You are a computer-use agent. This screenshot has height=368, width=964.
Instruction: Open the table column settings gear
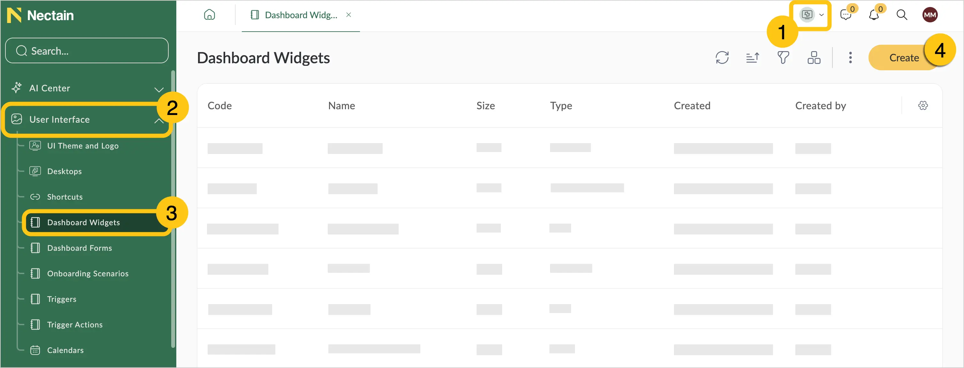pyautogui.click(x=923, y=105)
